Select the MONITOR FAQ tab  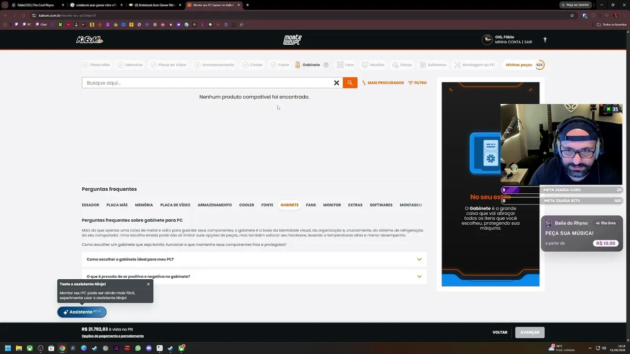point(332,205)
